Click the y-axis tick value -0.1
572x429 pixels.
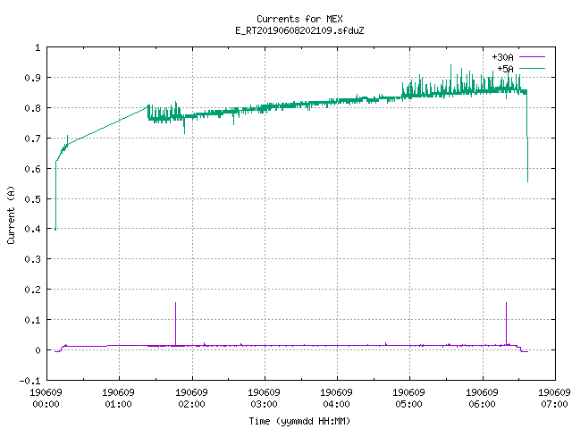click(x=29, y=381)
